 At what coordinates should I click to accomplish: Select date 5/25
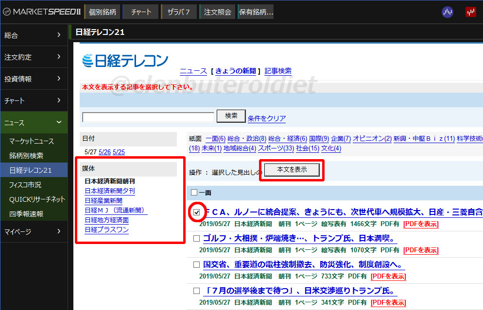[x=119, y=152]
